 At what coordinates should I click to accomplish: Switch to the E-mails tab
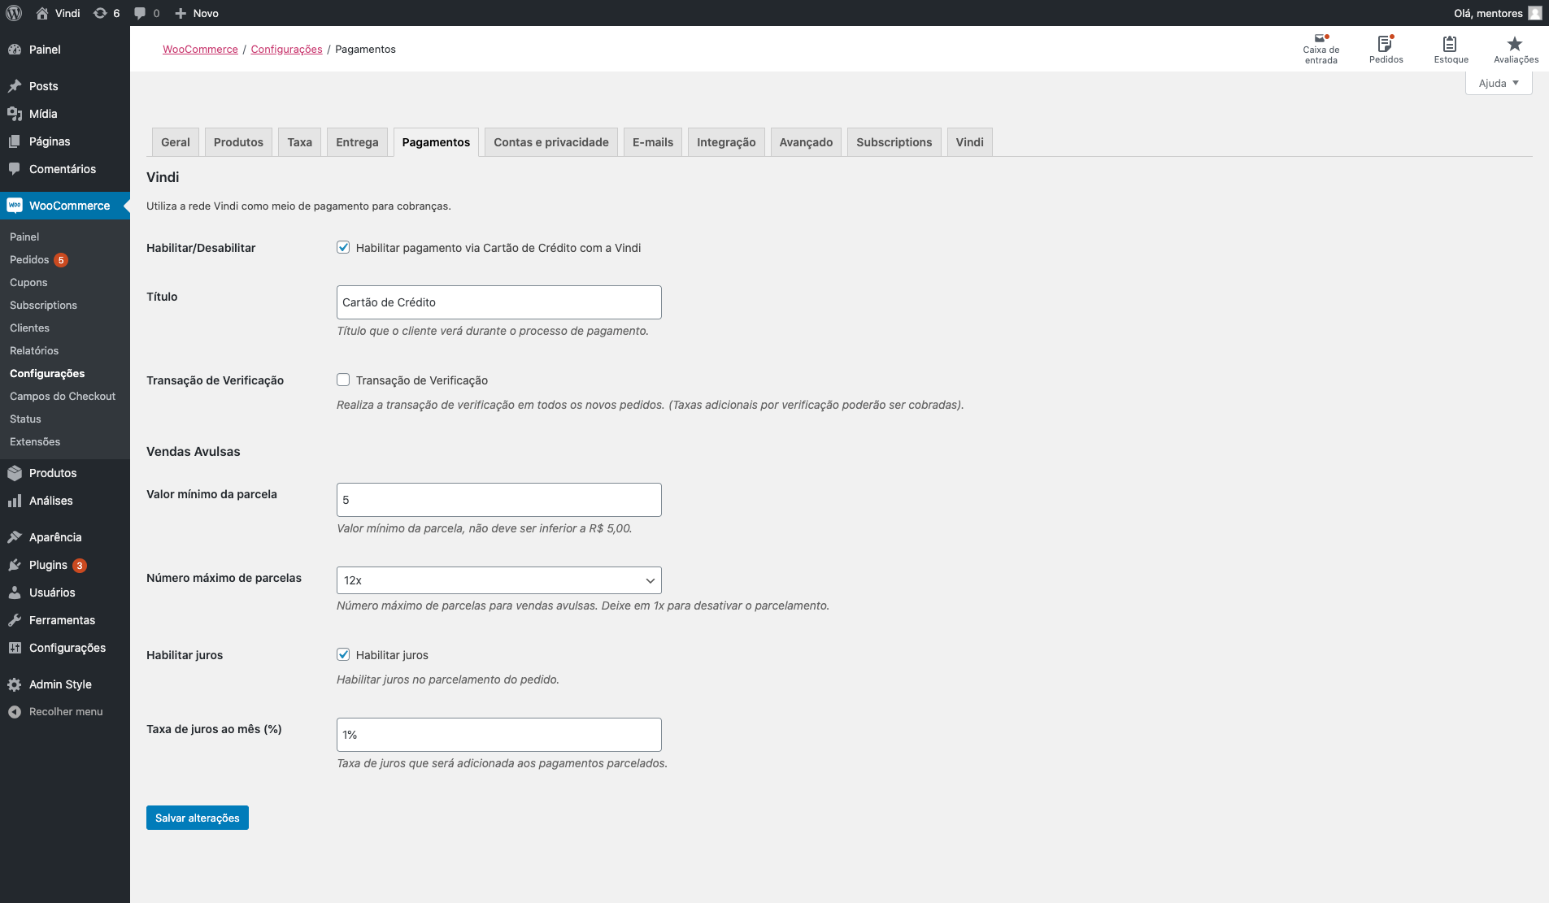click(x=653, y=142)
